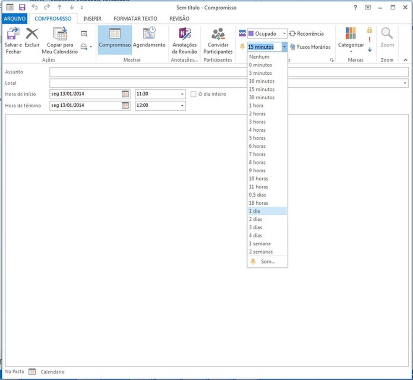Mark appointment as private with lock icon
Image resolution: width=413 pixels, height=380 pixels.
369,30
